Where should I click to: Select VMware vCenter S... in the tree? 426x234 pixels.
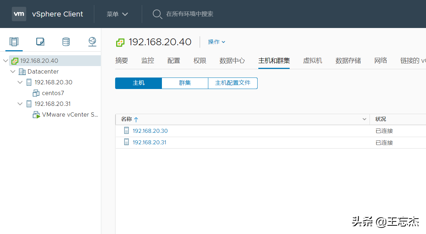[x=70, y=115]
